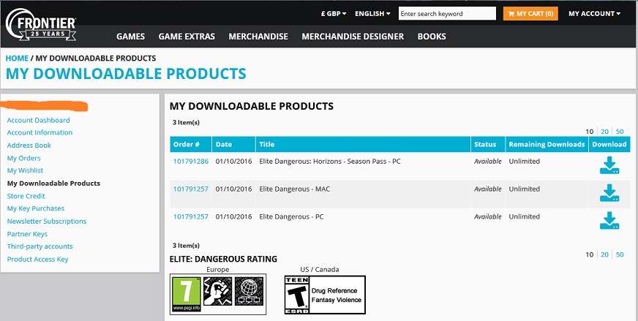The image size is (638, 321).
Task: Open the English language dropdown
Action: click(x=372, y=13)
